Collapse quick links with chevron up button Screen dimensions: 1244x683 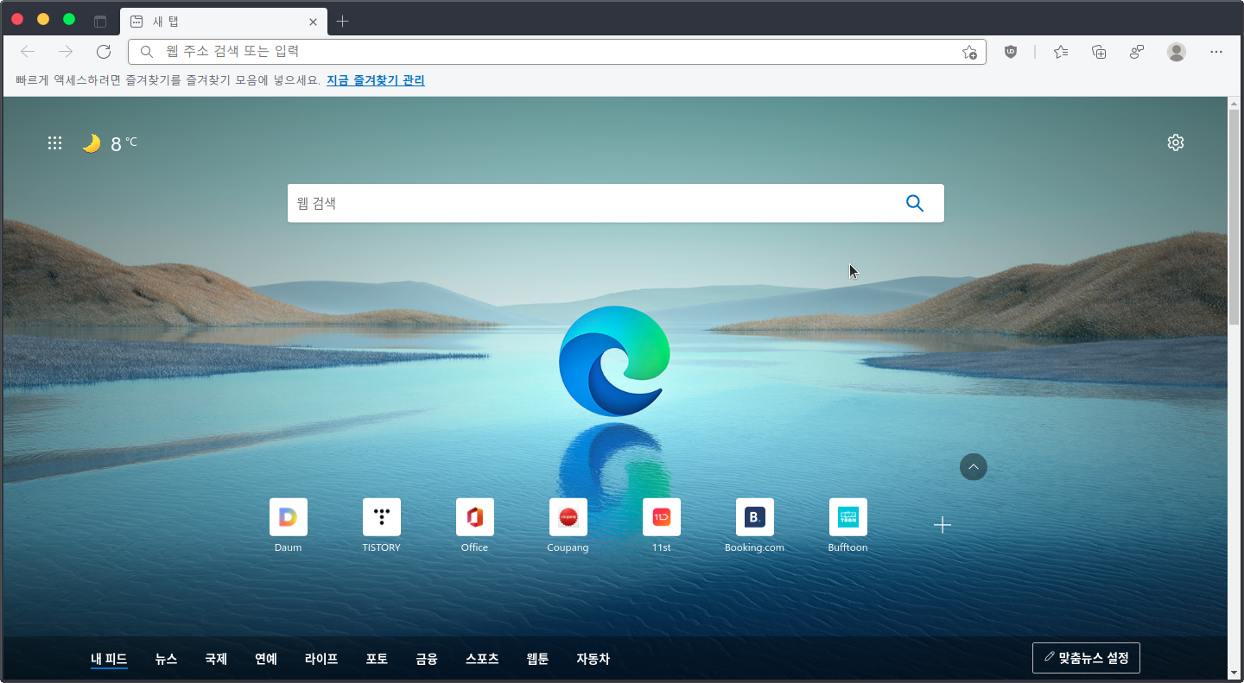click(x=974, y=467)
